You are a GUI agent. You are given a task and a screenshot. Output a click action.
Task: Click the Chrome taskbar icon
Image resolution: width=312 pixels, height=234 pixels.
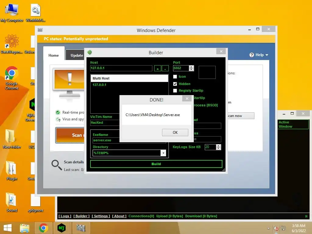(x=44, y=228)
